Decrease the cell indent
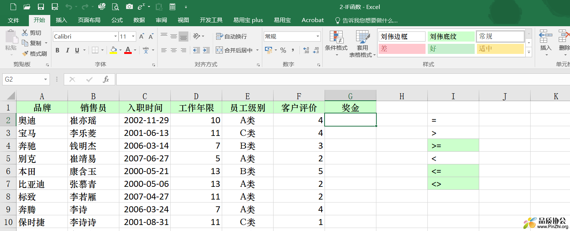 [x=196, y=50]
